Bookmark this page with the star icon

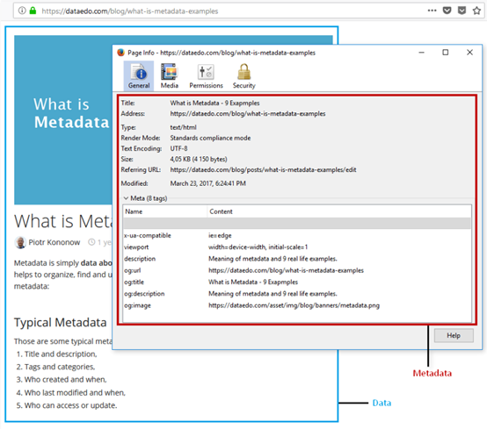pyautogui.click(x=476, y=11)
